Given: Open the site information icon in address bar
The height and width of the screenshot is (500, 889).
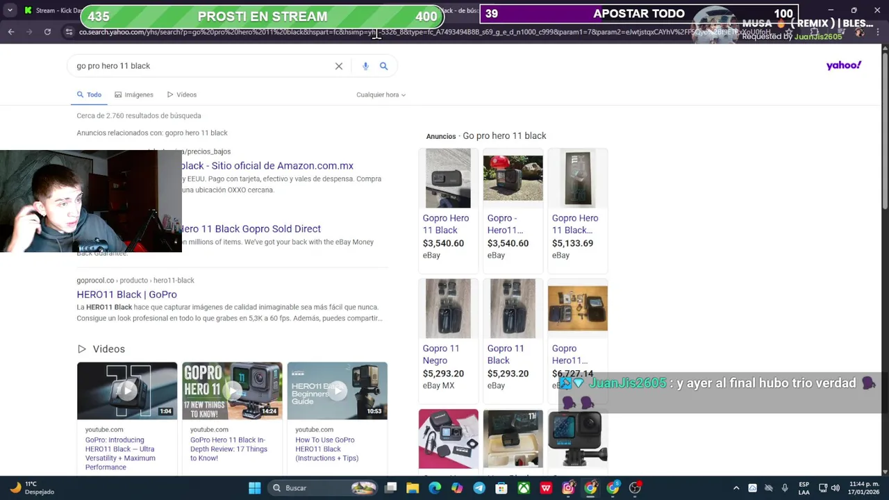Looking at the screenshot, I should (69, 32).
